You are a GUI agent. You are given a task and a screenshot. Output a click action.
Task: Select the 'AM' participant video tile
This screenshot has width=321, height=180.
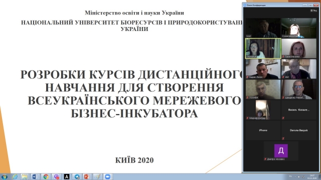tap(299, 69)
